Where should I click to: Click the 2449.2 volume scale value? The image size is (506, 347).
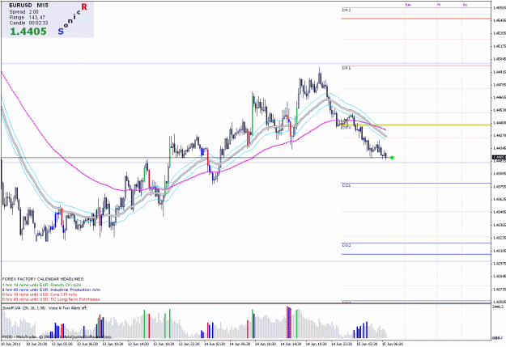pyautogui.click(x=499, y=307)
